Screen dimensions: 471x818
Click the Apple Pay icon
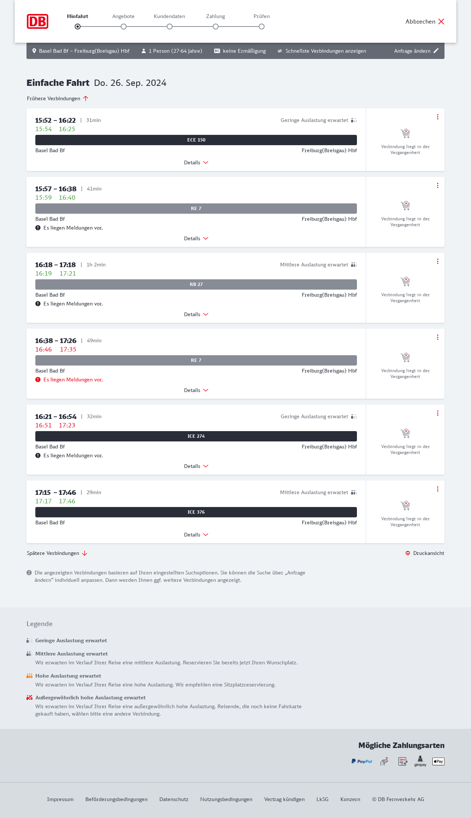pos(438,761)
